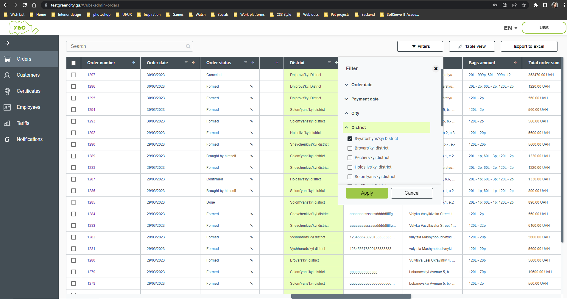Viewport: 567px width, 299px height.
Task: Click inside the Search input field
Action: click(x=125, y=46)
